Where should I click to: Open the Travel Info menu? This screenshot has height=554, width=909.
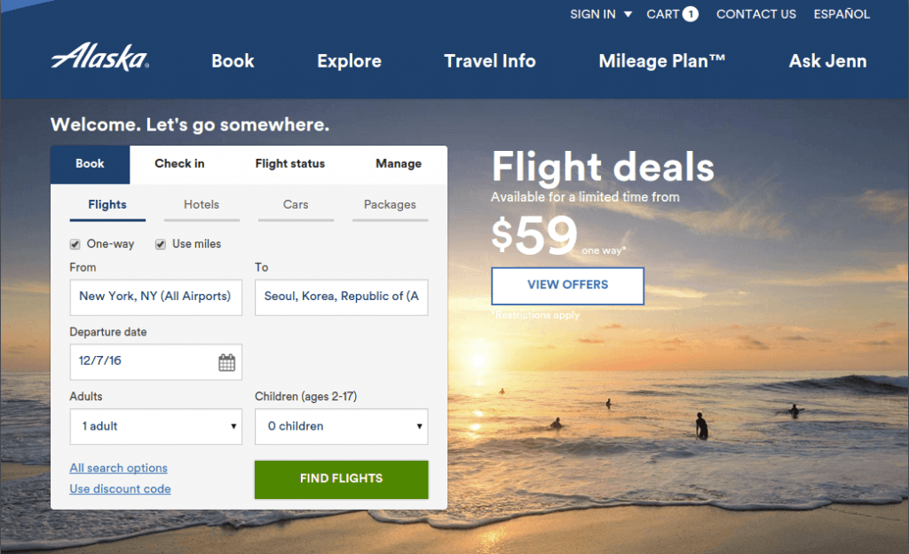pos(489,61)
